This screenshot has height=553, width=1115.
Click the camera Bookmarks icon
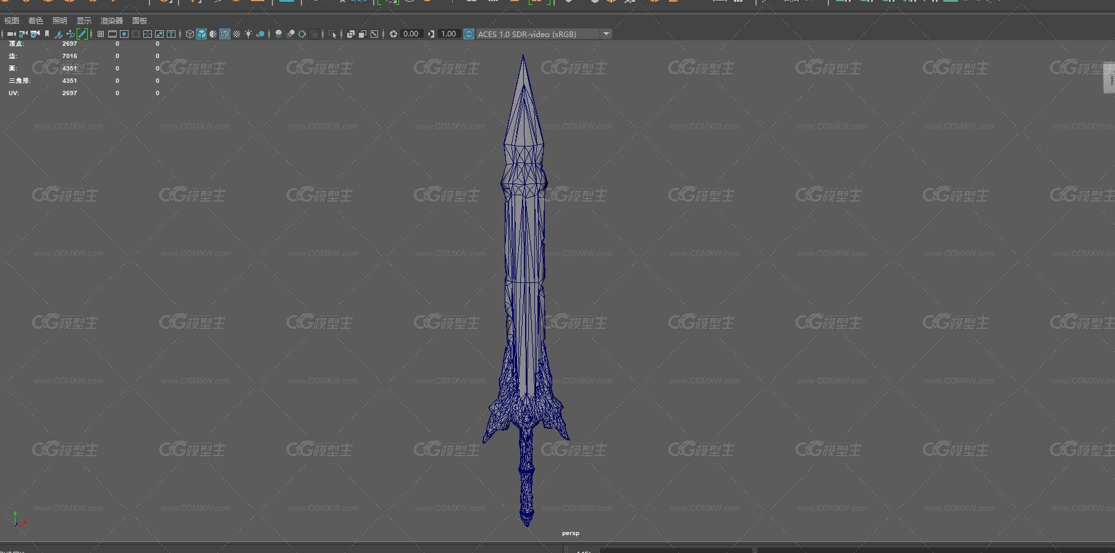click(x=47, y=34)
